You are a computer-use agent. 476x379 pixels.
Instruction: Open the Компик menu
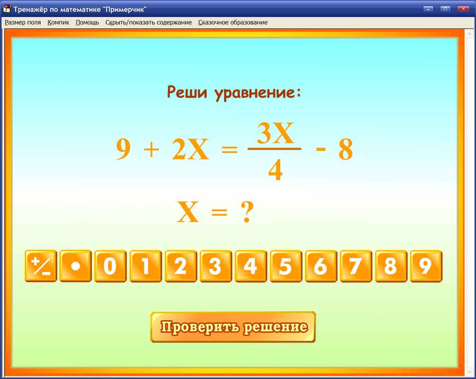tap(58, 22)
